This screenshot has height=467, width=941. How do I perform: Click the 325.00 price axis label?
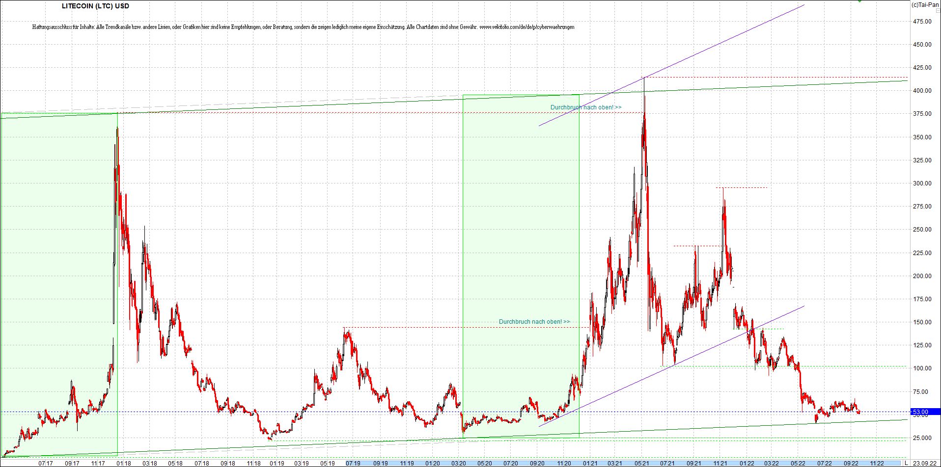[x=922, y=160]
